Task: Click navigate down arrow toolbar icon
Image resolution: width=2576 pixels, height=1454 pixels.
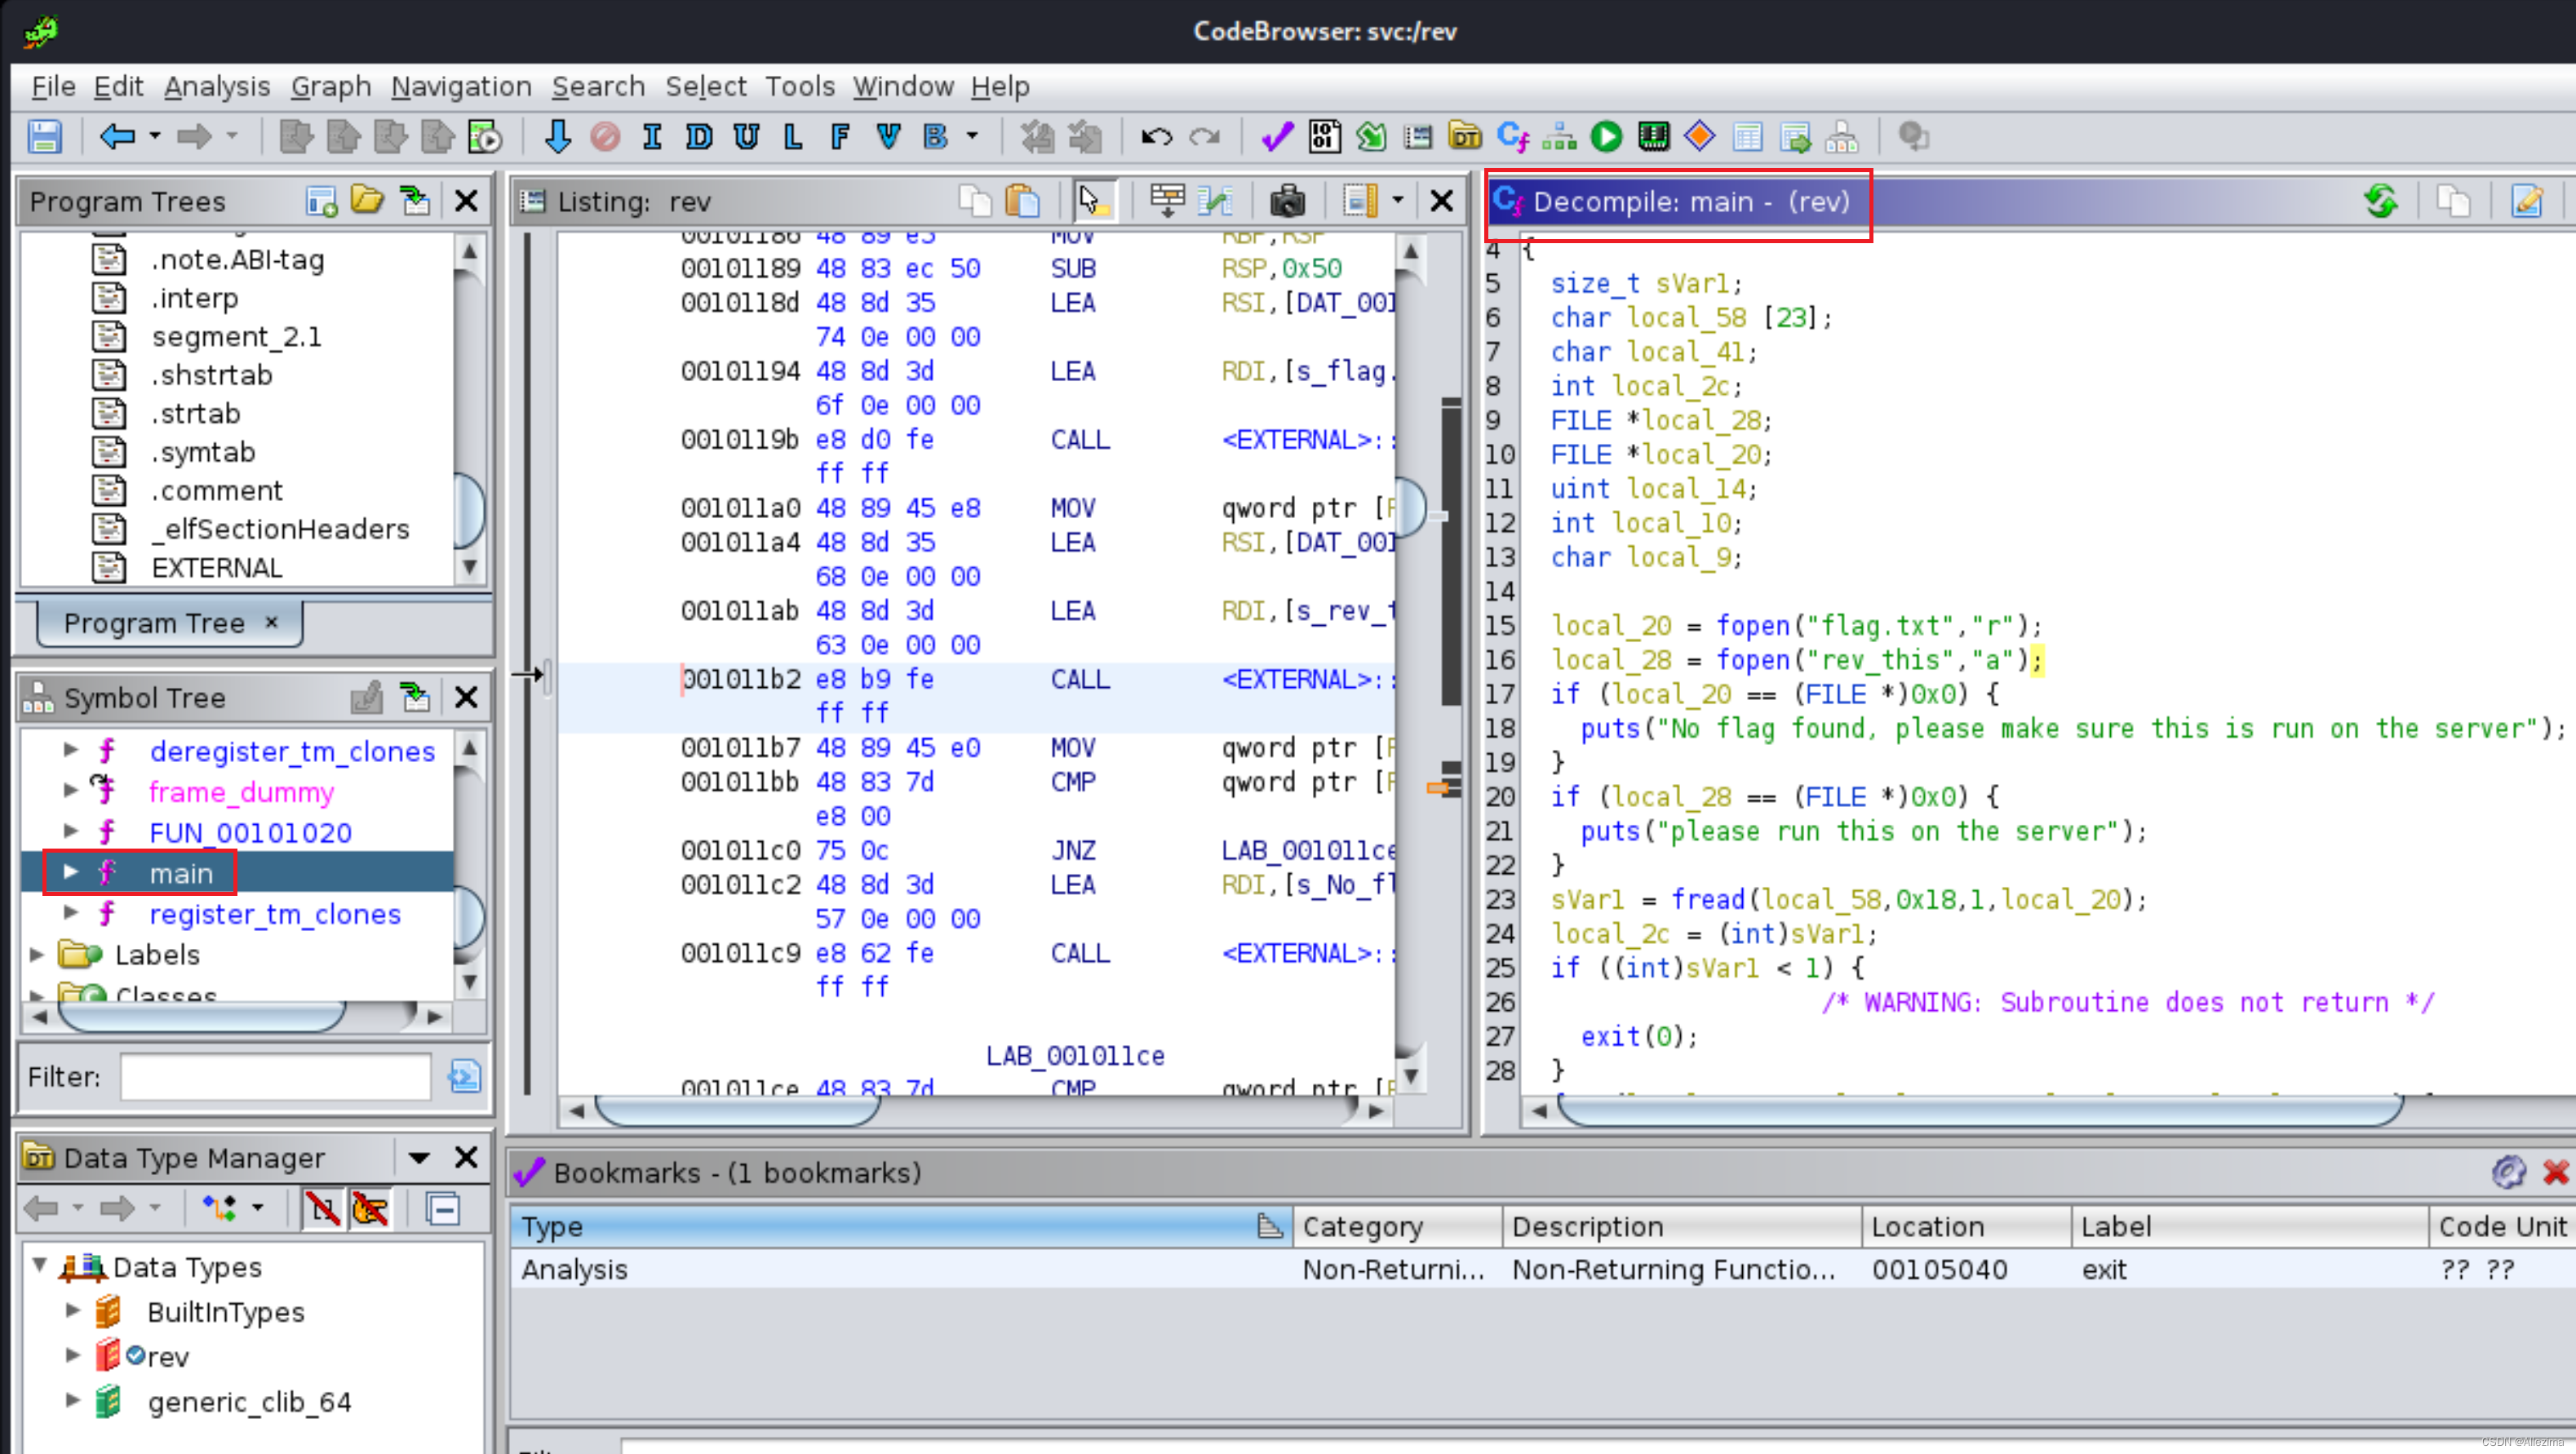Action: [x=558, y=137]
